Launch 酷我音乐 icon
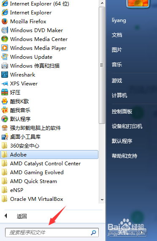This screenshot has height=241, width=157. point(5,110)
